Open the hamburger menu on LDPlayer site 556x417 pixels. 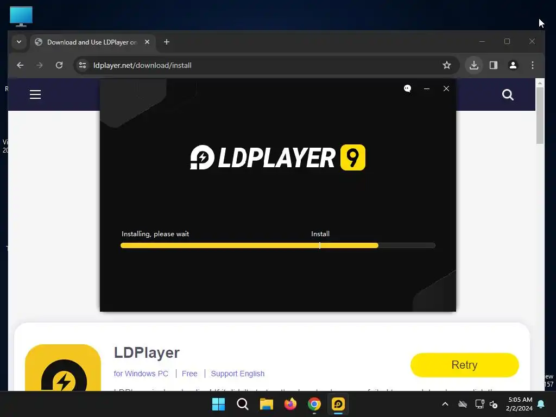coord(35,94)
